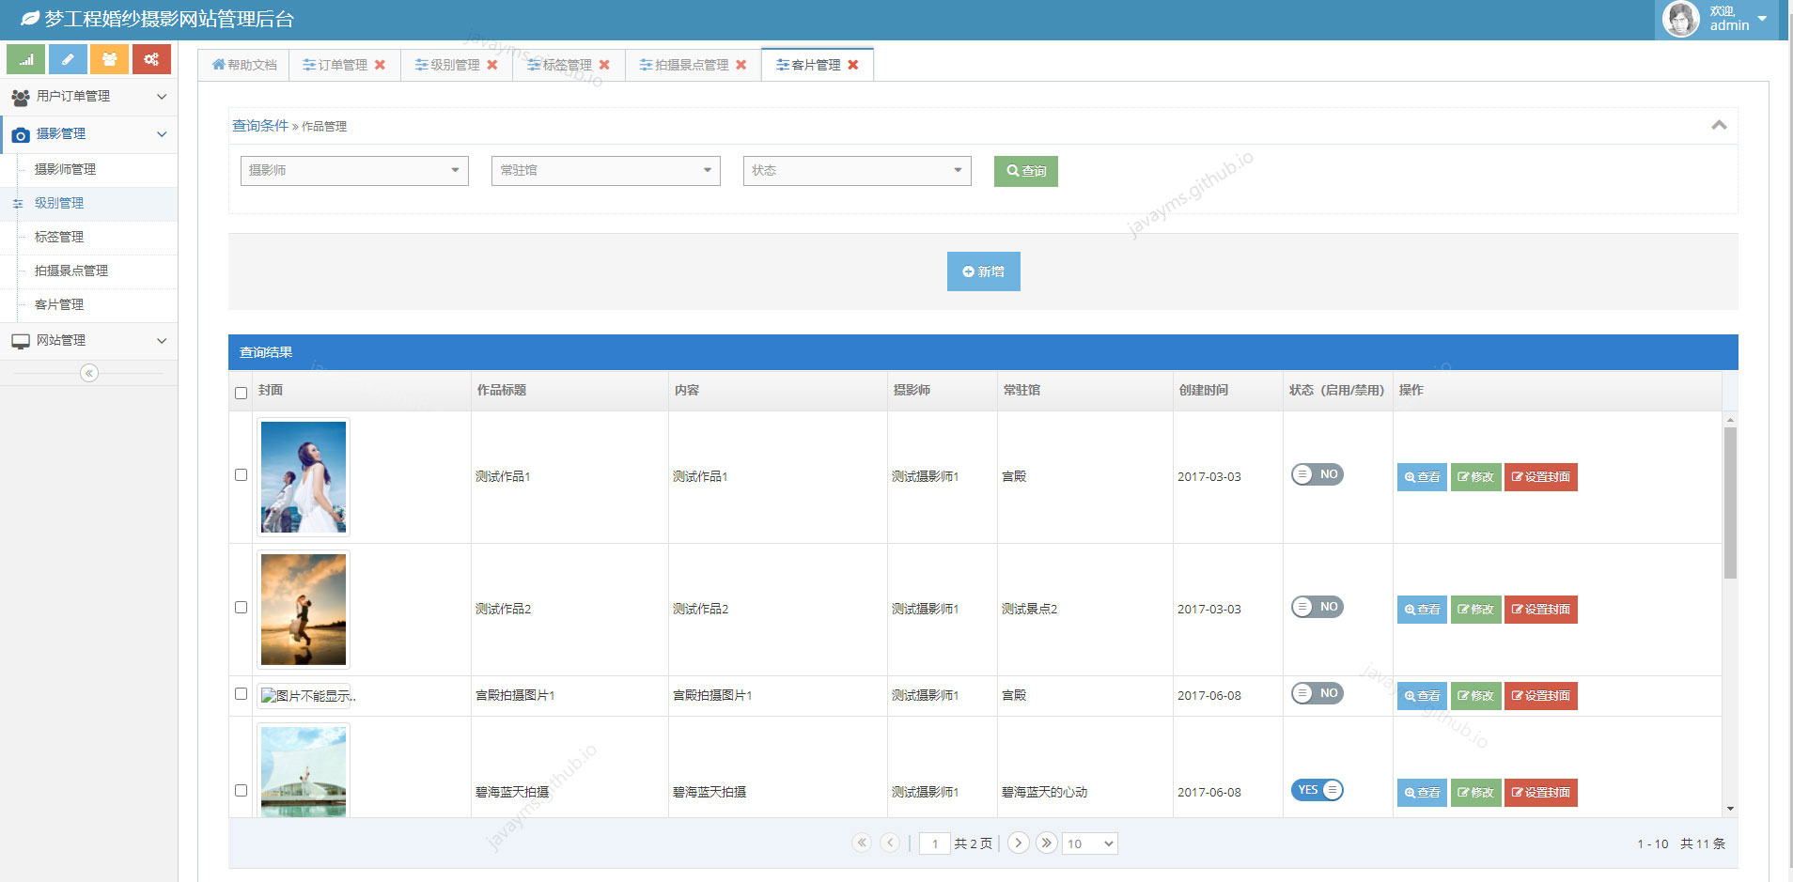The height and width of the screenshot is (882, 1793).
Task: Click the camera icon beside 摄影管理
Action: tap(21, 134)
